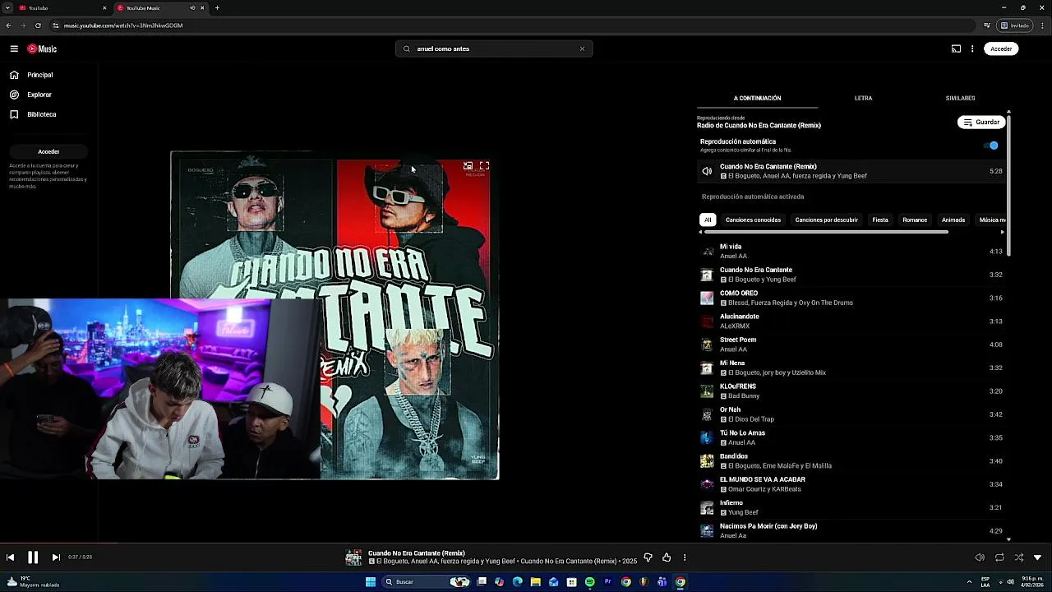Viewport: 1052px width, 592px height.
Task: Open Explorar in the sidebar
Action: pyautogui.click(x=48, y=95)
